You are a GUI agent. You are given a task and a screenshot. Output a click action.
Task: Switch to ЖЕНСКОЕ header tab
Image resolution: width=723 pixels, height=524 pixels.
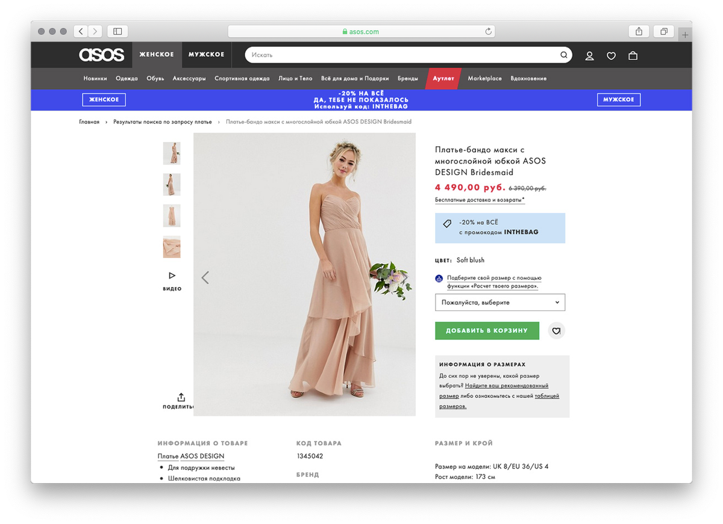[x=157, y=55]
